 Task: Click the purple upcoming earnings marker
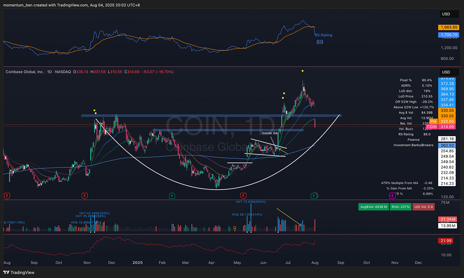pyautogui.click(x=392, y=196)
